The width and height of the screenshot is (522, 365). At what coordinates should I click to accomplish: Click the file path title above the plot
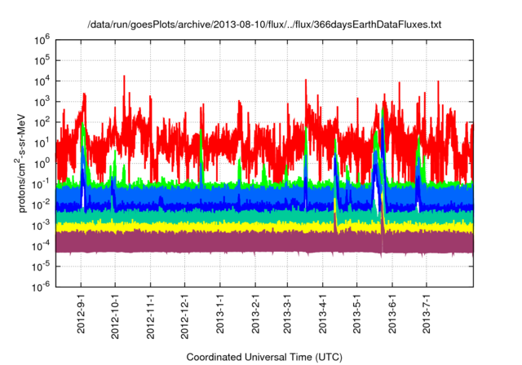(264, 24)
